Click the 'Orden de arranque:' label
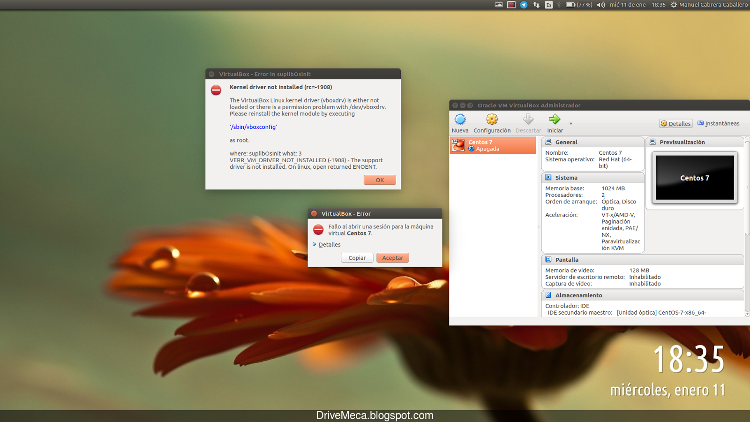The width and height of the screenshot is (750, 422). pos(571,202)
